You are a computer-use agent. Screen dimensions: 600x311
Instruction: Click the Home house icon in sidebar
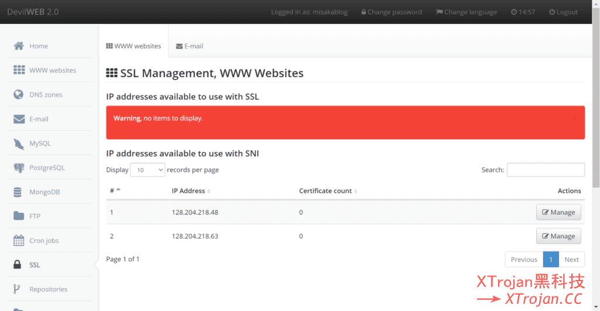(x=19, y=46)
